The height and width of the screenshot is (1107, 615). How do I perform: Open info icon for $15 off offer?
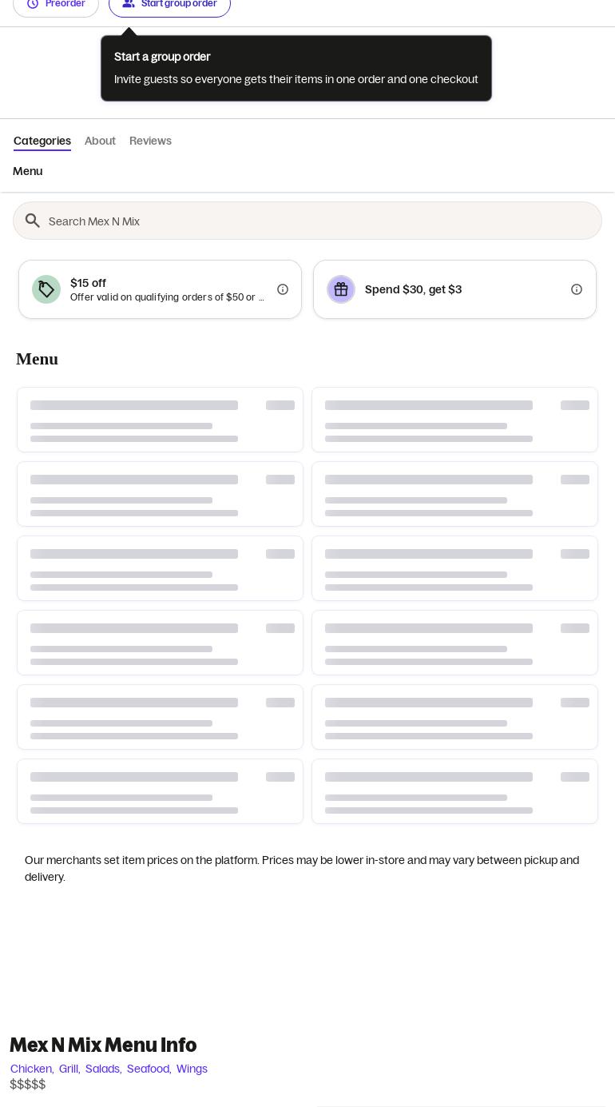(x=283, y=289)
